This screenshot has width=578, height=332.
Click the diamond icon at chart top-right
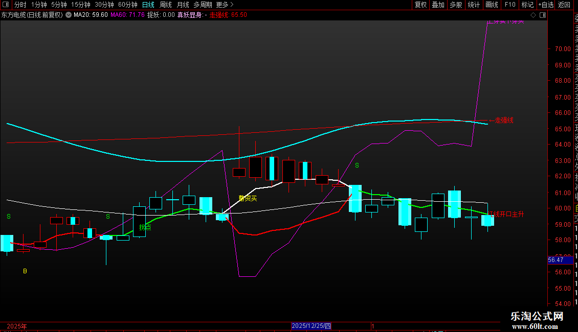533,15
